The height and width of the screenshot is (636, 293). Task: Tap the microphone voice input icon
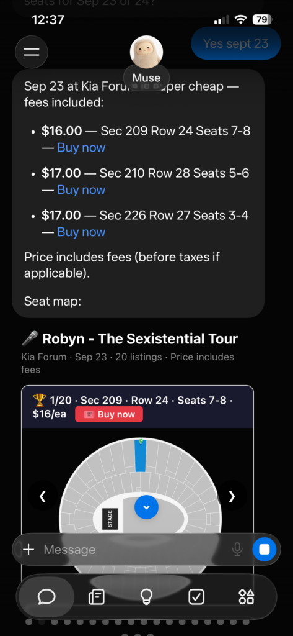tap(237, 550)
